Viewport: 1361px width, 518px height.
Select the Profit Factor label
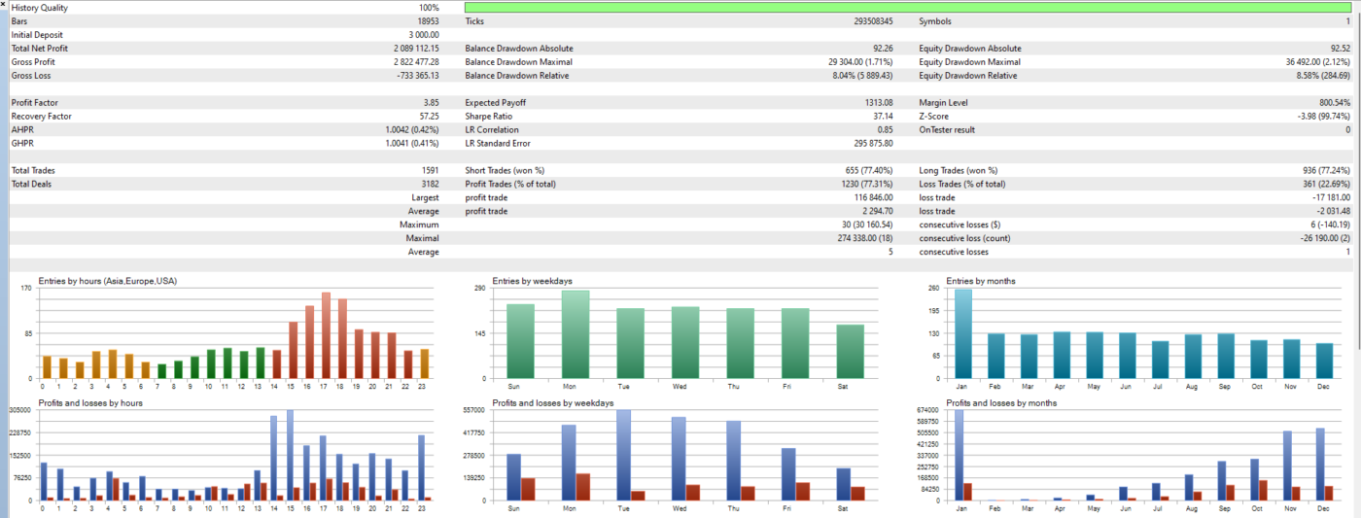32,103
